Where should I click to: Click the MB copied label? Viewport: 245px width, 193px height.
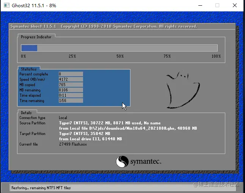click(x=27, y=85)
